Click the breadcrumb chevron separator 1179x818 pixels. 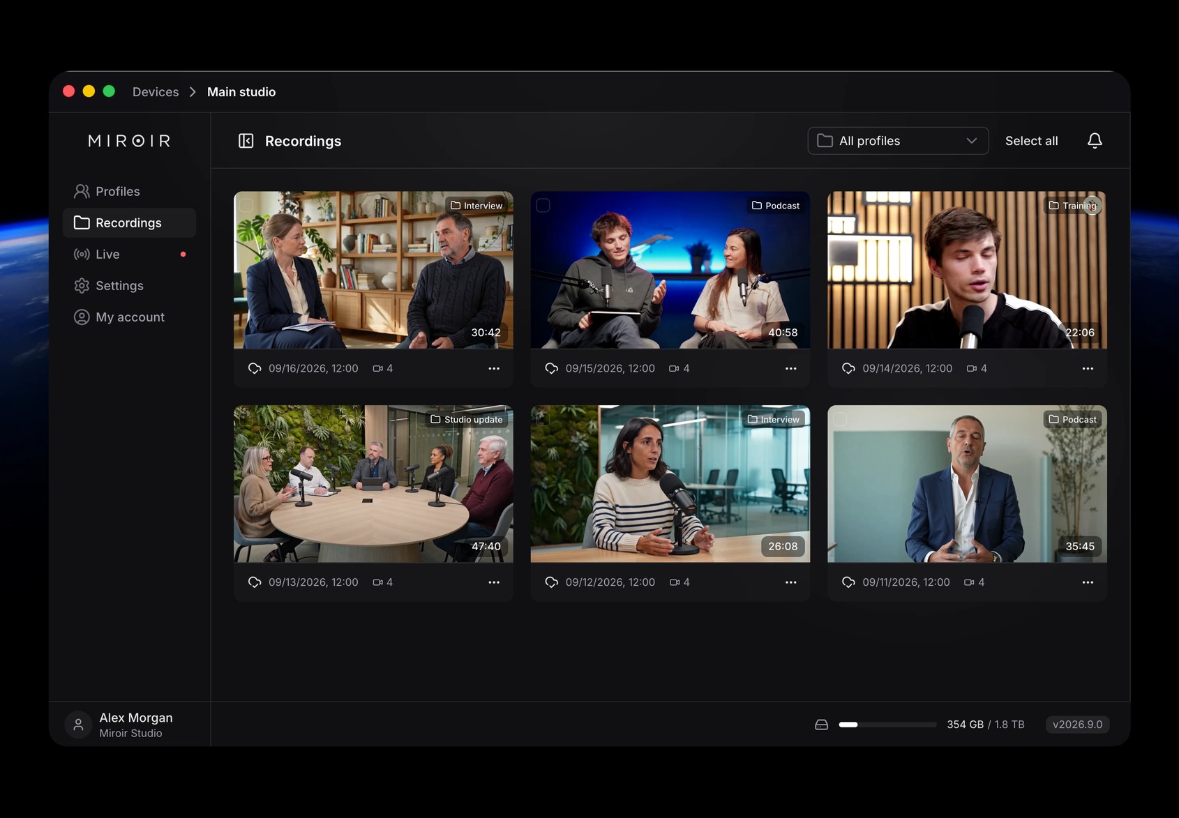pos(193,92)
